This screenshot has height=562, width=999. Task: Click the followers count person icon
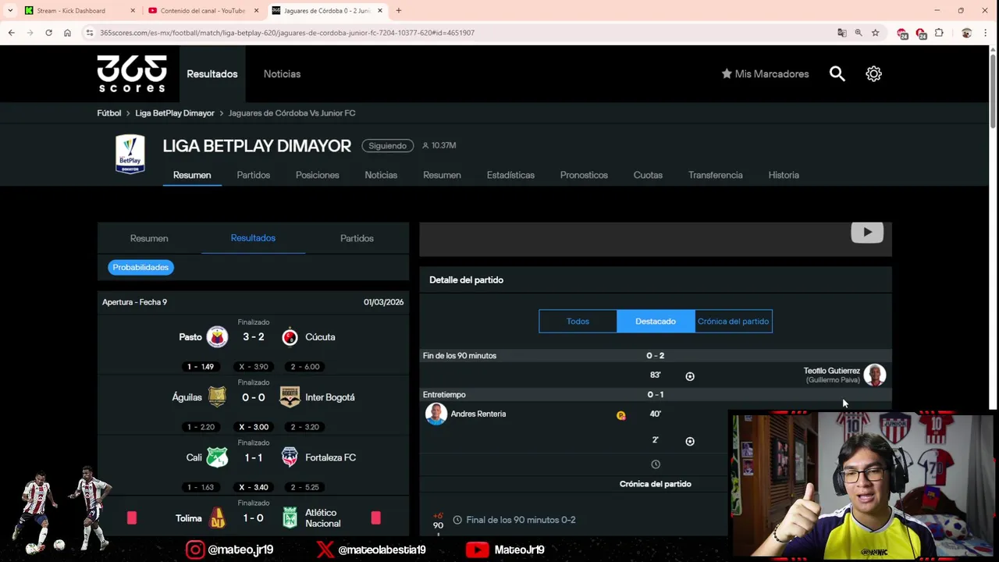point(425,145)
